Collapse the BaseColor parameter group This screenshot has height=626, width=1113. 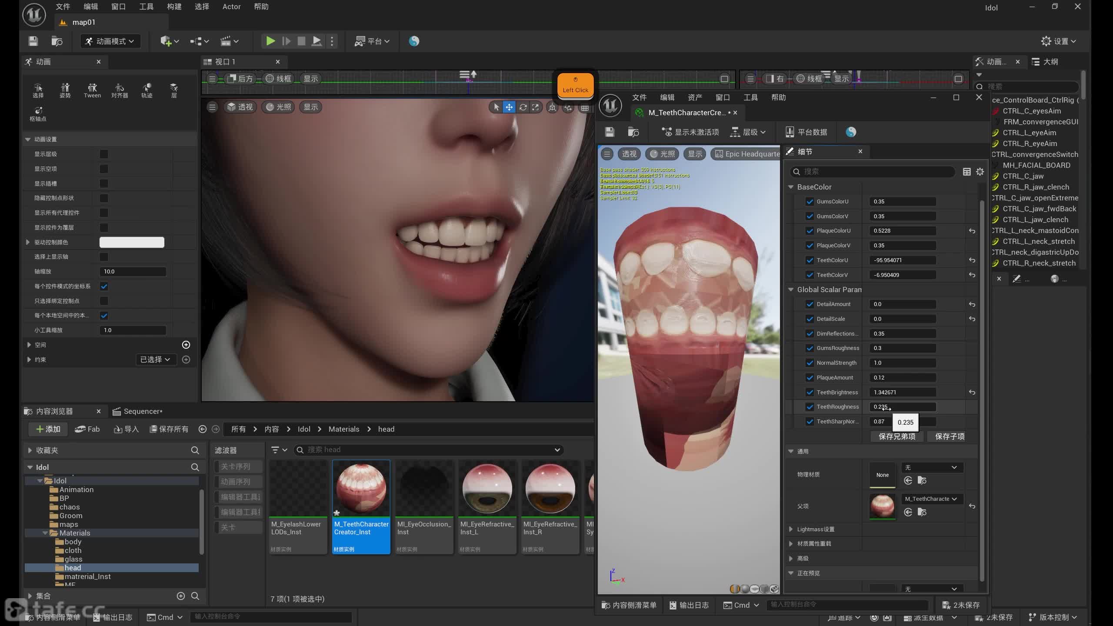tap(791, 187)
